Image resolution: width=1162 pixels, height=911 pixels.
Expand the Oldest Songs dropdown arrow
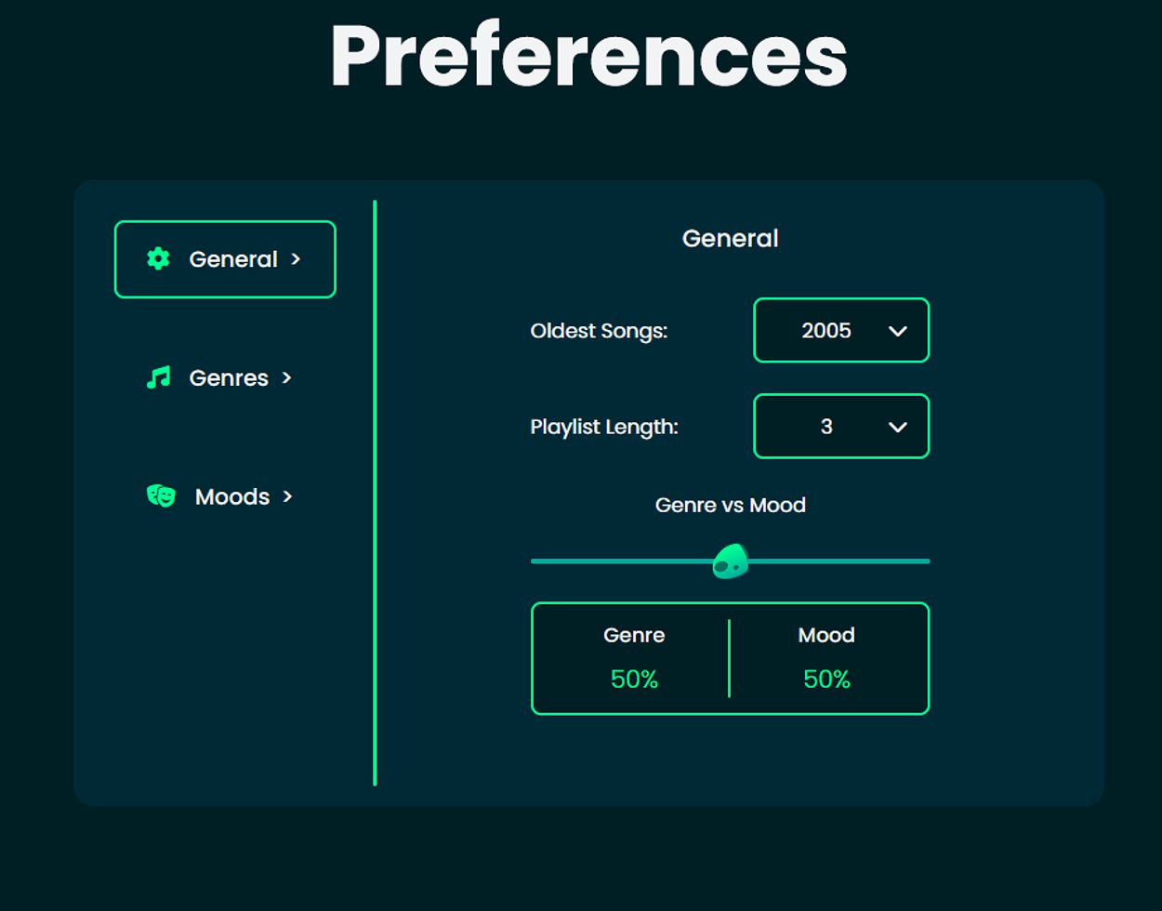[x=897, y=331]
